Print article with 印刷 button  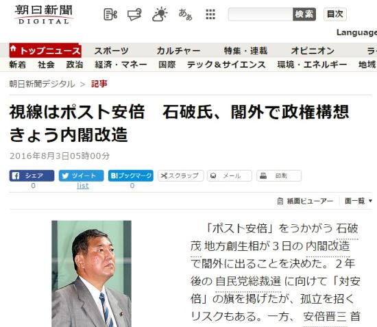(x=279, y=175)
